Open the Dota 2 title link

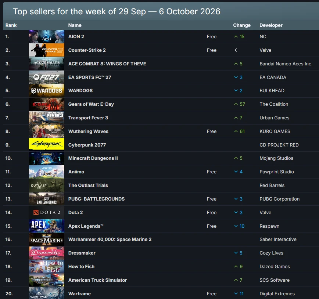point(75,212)
